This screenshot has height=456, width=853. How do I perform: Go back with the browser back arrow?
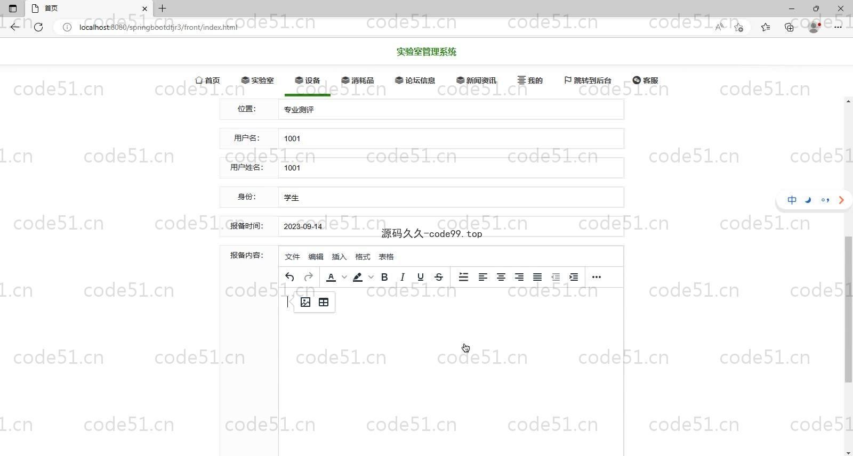15,27
